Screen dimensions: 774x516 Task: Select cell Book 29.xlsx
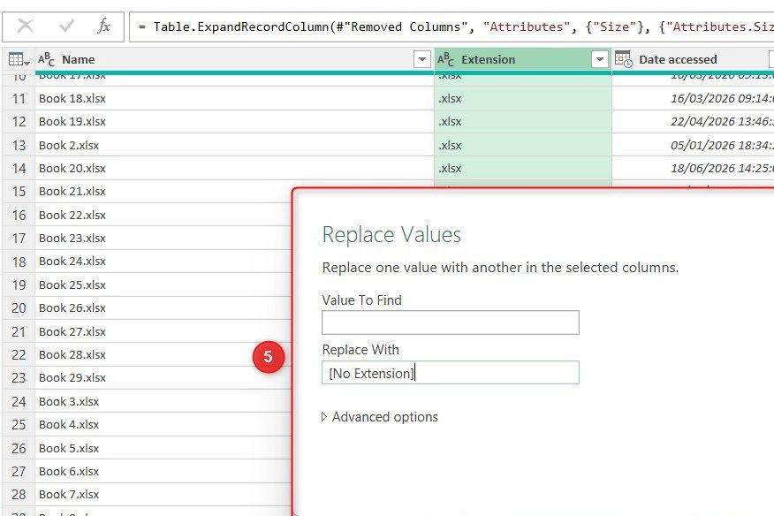163,378
